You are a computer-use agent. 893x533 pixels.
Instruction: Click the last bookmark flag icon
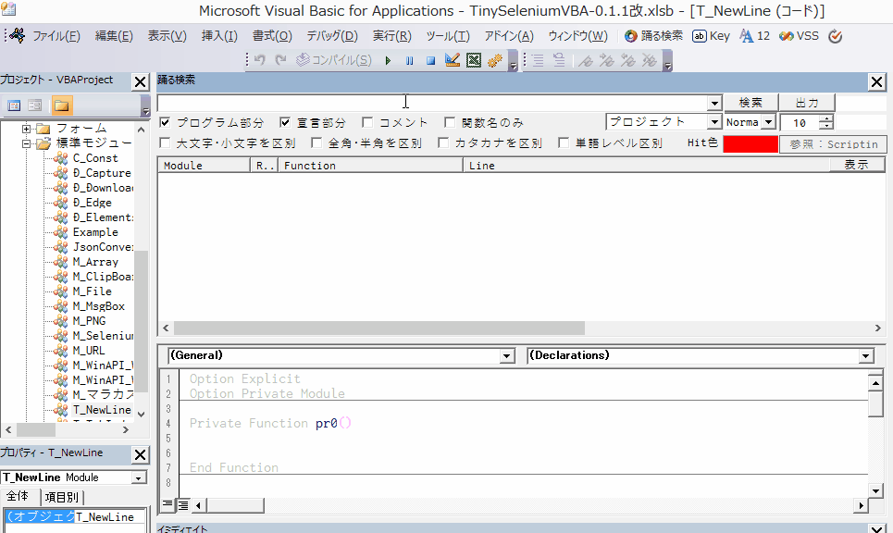click(x=650, y=60)
